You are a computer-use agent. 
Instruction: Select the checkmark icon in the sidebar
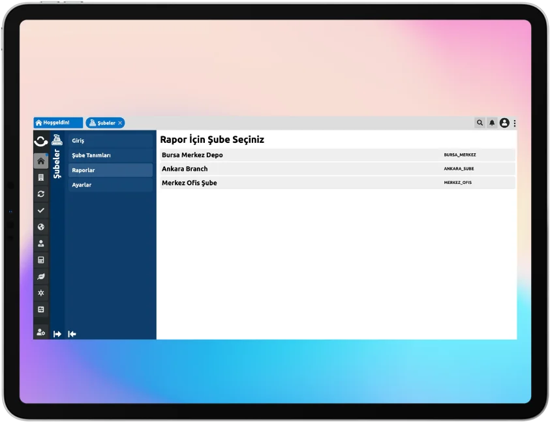[x=41, y=210]
